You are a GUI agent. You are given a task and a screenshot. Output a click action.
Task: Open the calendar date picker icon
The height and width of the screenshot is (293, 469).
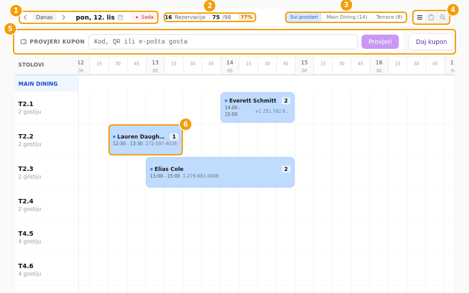point(120,17)
